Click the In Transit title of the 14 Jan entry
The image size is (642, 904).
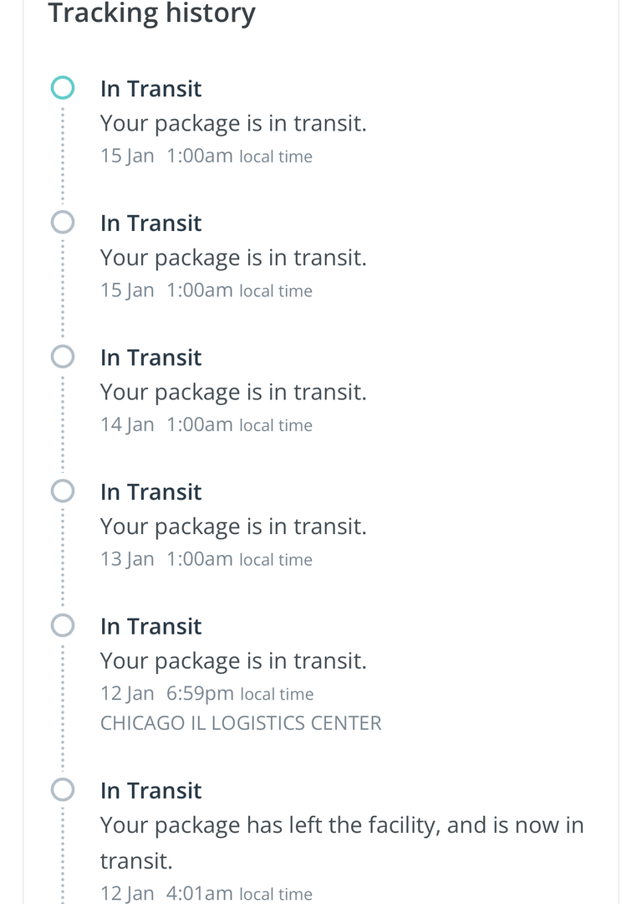(150, 357)
